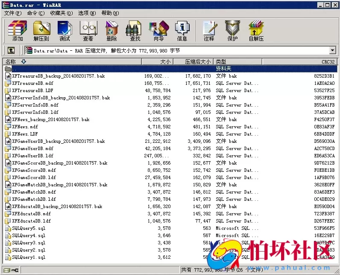Click the 注释 (Comment) toolbar icon

[x=209, y=31]
